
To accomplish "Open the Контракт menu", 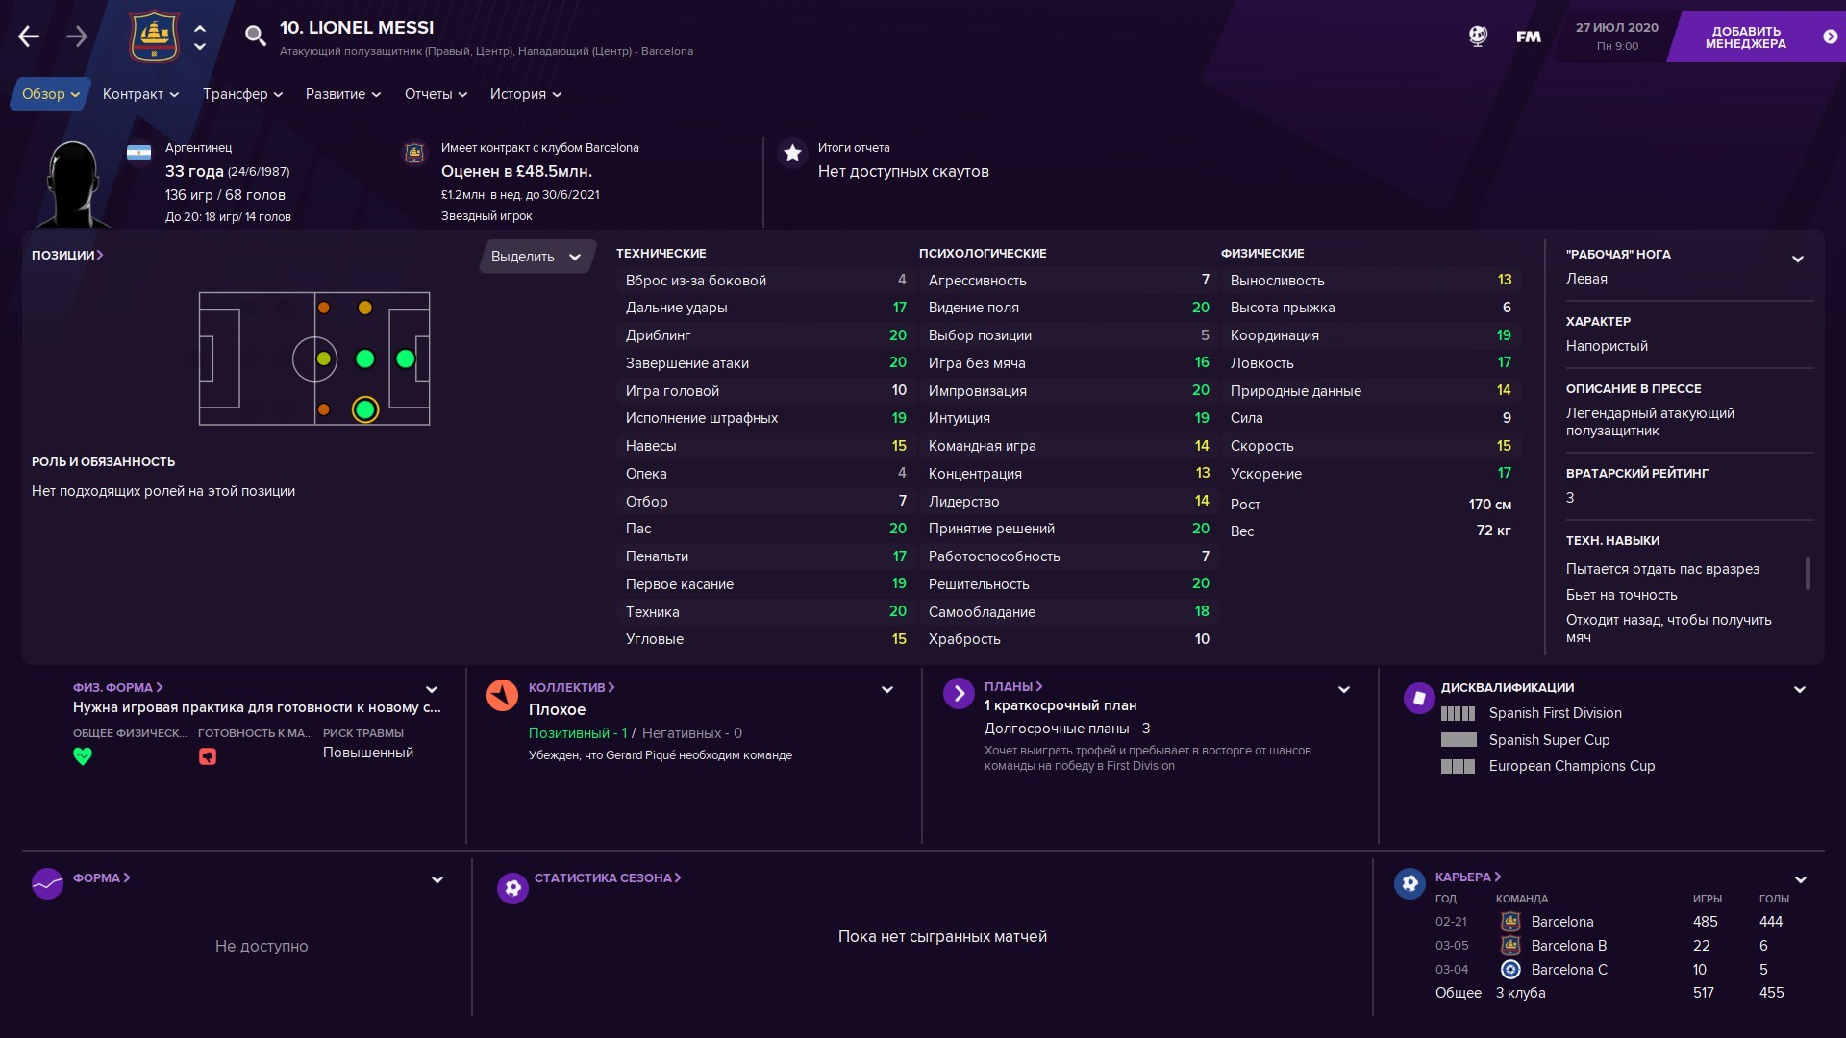I will tap(140, 94).
